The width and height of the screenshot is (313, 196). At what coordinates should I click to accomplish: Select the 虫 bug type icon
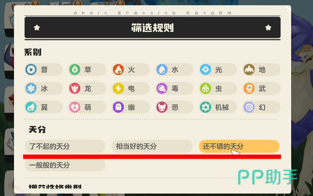click(x=205, y=89)
